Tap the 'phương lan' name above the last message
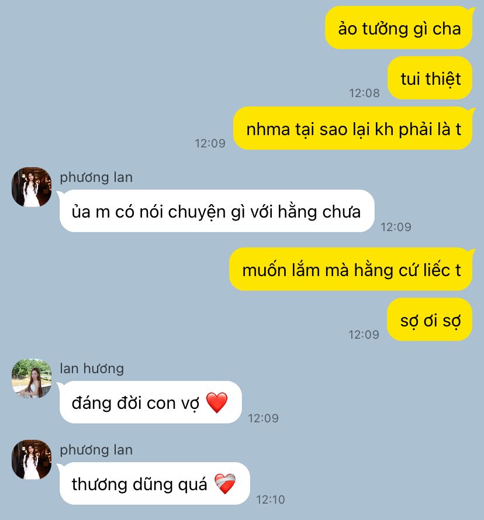 click(96, 450)
